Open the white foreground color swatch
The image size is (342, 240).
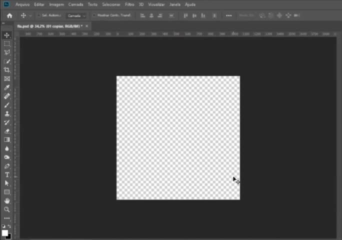pyautogui.click(x=4, y=233)
